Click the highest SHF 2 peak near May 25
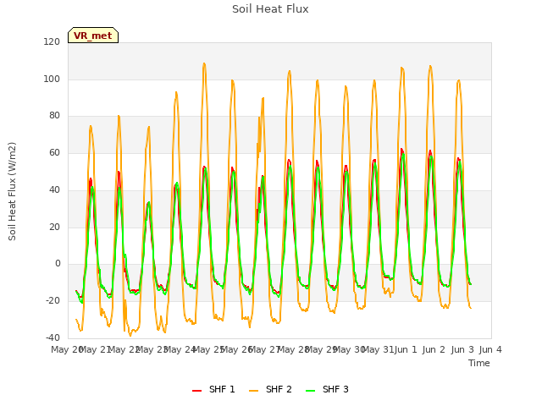 [204, 63]
